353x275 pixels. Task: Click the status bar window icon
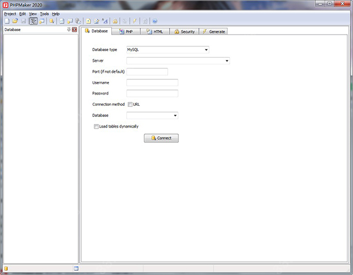[x=76, y=269]
